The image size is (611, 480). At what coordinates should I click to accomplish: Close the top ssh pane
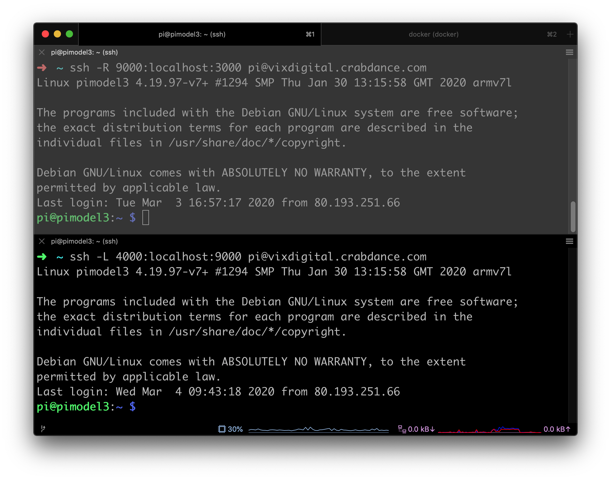(x=42, y=52)
